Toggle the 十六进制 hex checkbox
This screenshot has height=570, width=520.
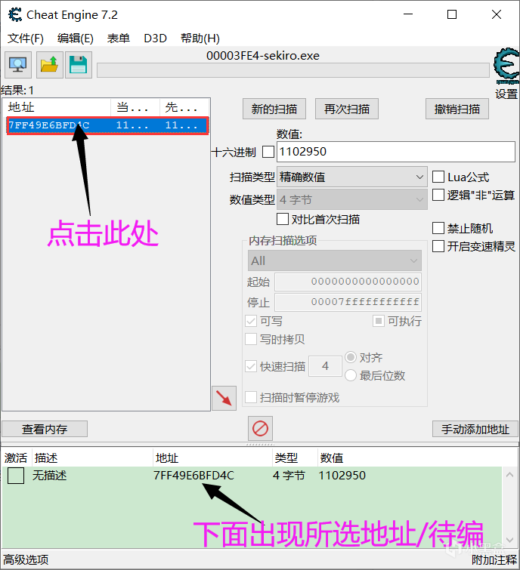coord(268,152)
